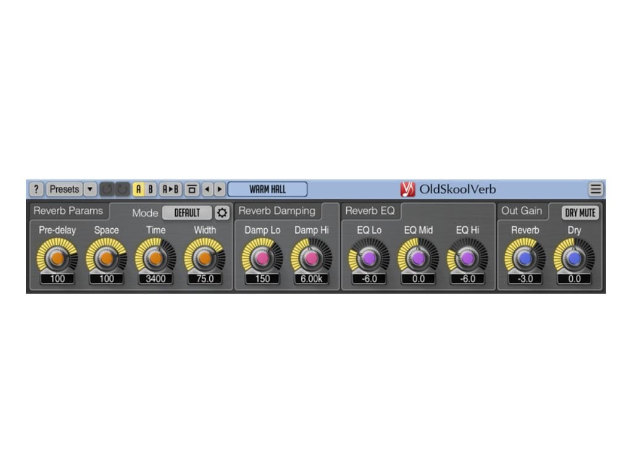Screen dimensions: 632x473
Task: Click the Out Gain panel label
Action: (522, 211)
